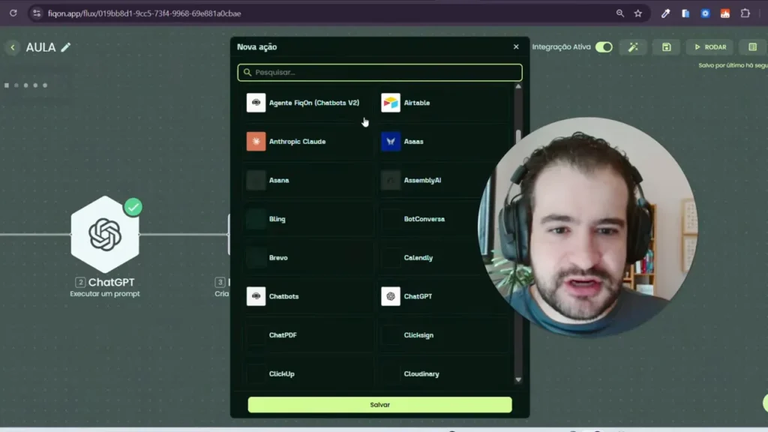
Task: Close the Nova ação dialog
Action: (516, 47)
